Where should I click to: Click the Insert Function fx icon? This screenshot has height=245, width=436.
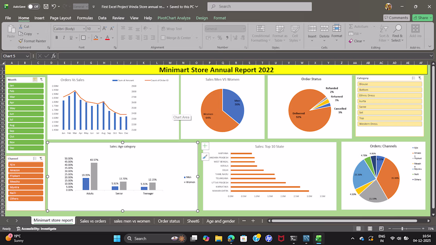(x=54, y=56)
